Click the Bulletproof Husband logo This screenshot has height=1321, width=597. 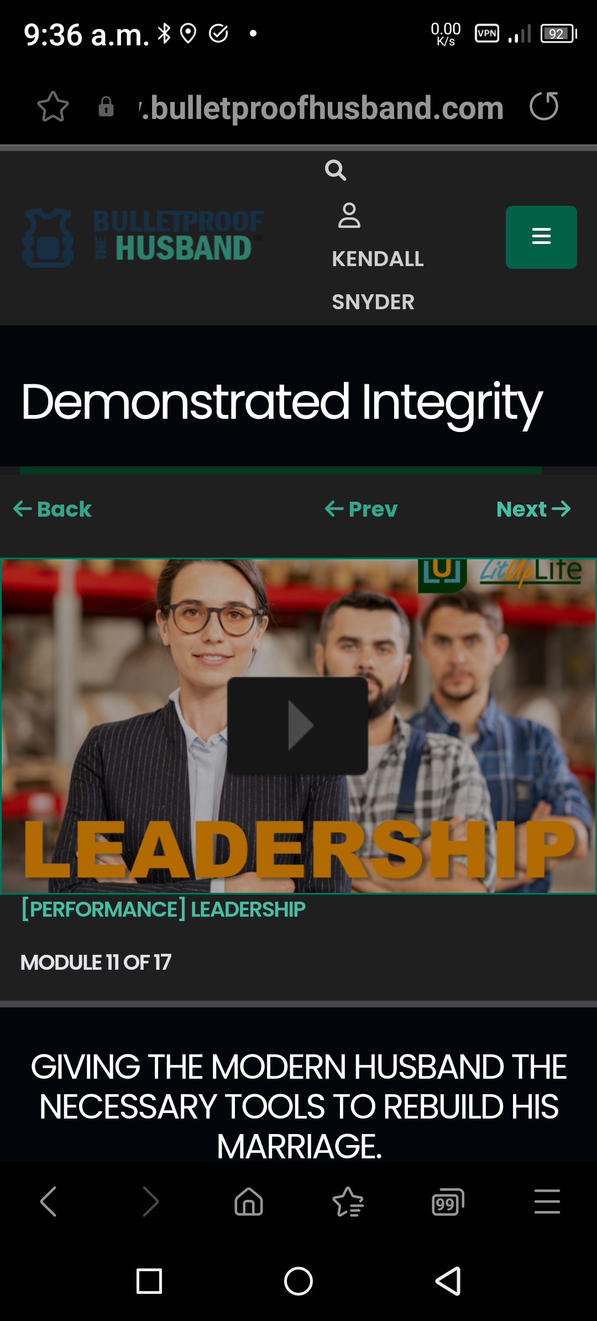point(143,238)
